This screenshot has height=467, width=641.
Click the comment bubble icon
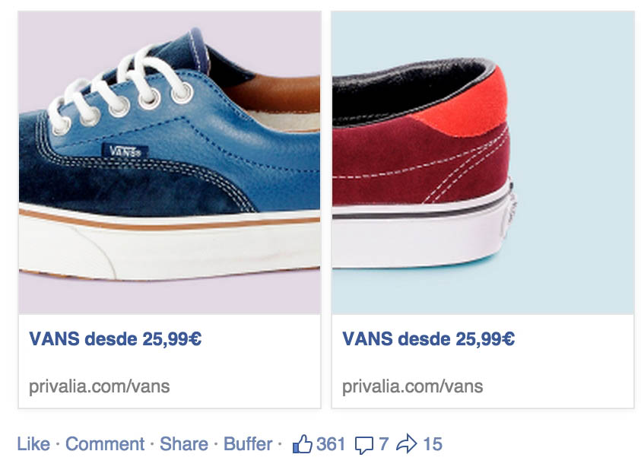pos(363,446)
